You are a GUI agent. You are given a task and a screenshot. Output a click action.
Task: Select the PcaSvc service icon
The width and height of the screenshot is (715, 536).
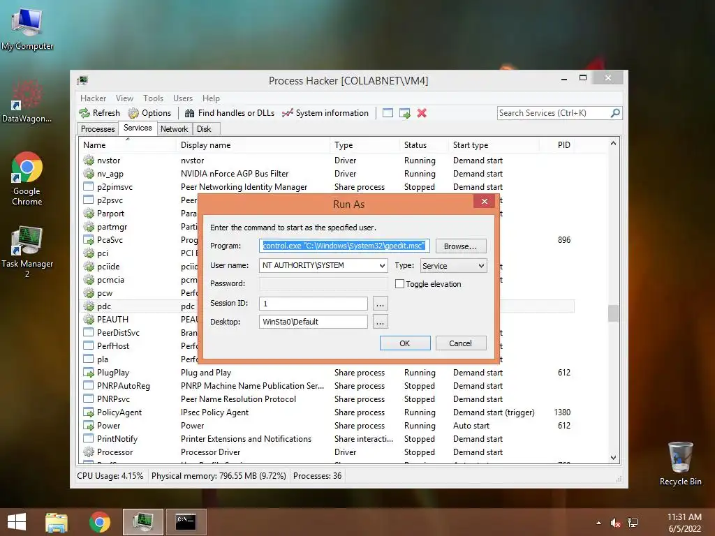[x=89, y=240]
